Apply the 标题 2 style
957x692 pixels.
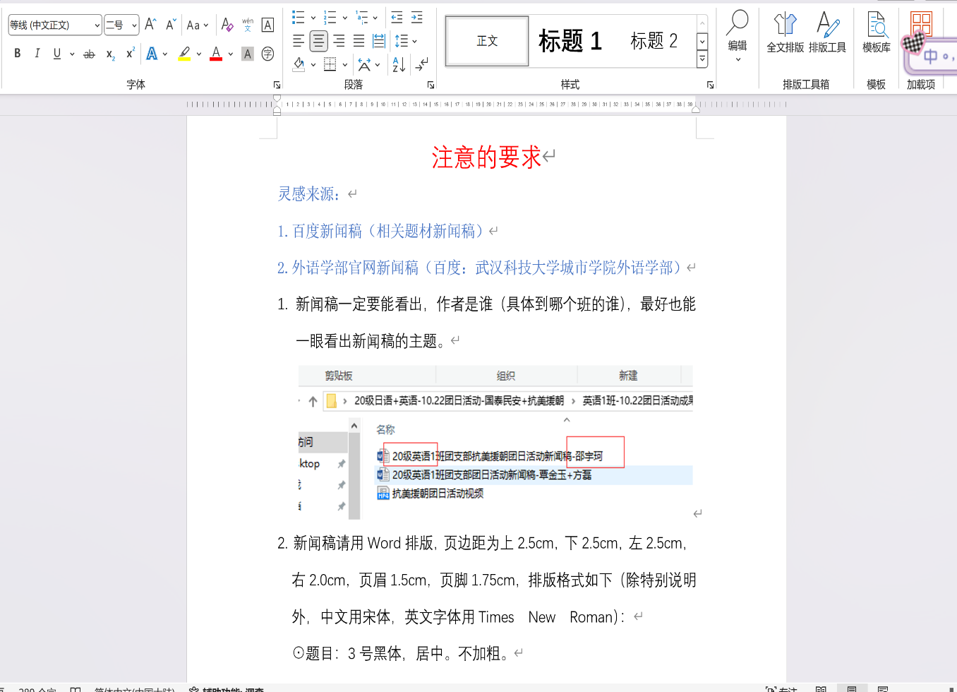[x=654, y=42]
